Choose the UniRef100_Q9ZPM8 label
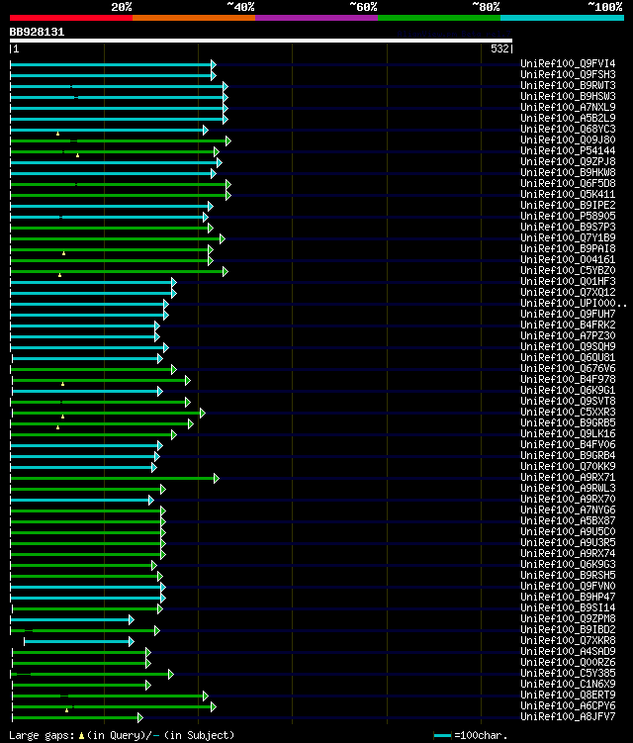 tap(568, 619)
